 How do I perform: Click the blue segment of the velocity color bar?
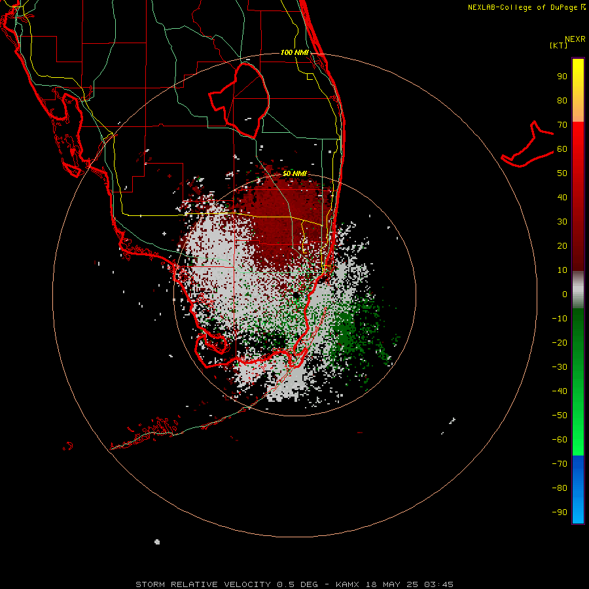coord(578,490)
